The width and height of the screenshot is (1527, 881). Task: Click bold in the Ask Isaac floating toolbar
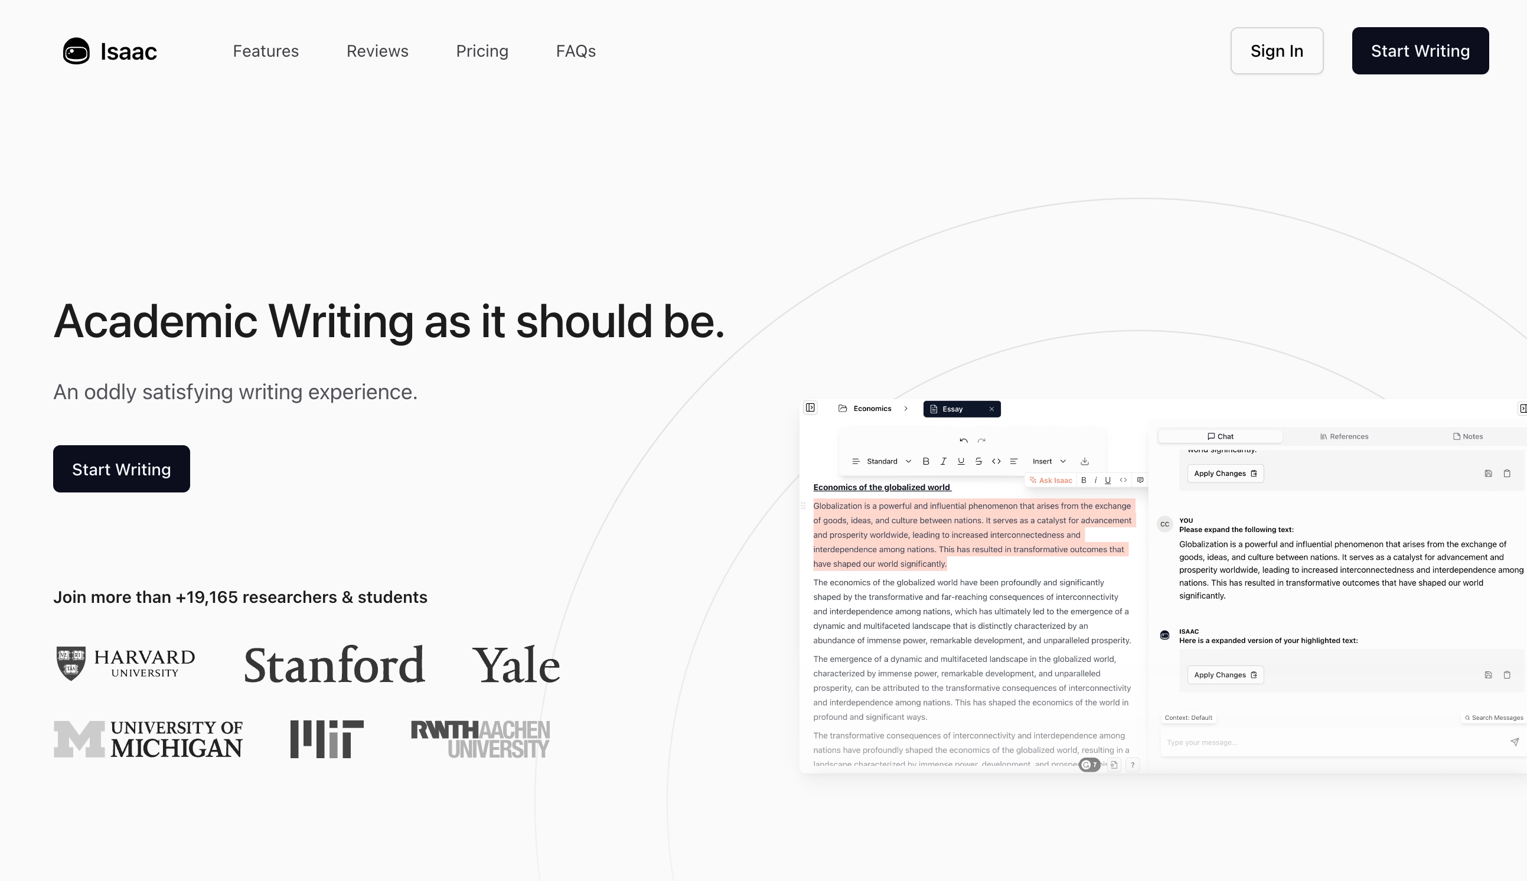pyautogui.click(x=1084, y=480)
